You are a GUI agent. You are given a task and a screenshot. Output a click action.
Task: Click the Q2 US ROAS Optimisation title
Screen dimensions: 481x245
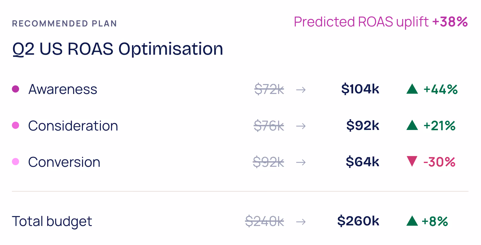click(118, 49)
